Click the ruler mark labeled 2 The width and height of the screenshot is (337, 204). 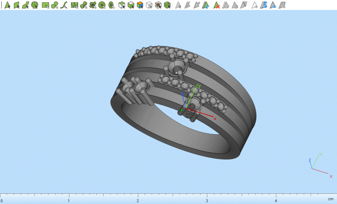[138, 201]
